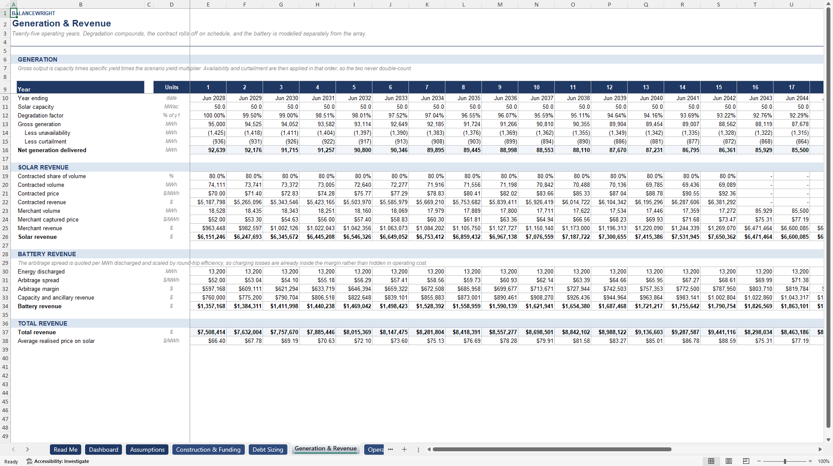Click vertical scrollbar down arrow

point(828,440)
